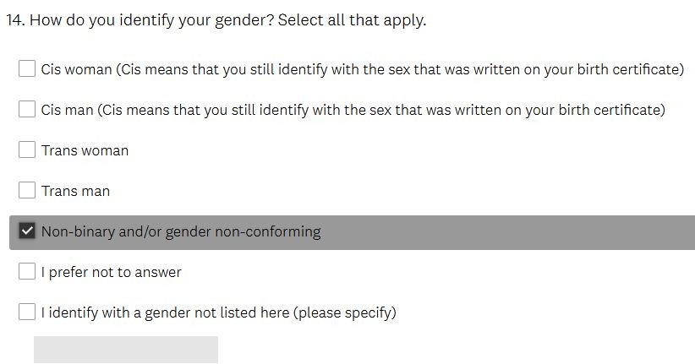Tick the Cis man checkbox

pyautogui.click(x=27, y=109)
